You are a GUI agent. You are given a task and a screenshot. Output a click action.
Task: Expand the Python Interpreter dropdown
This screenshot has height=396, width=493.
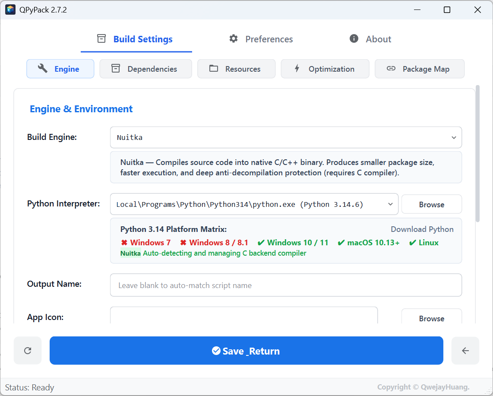254,204
